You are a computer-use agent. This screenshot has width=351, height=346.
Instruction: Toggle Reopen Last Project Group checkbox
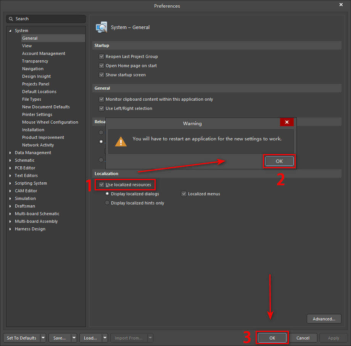tap(101, 56)
